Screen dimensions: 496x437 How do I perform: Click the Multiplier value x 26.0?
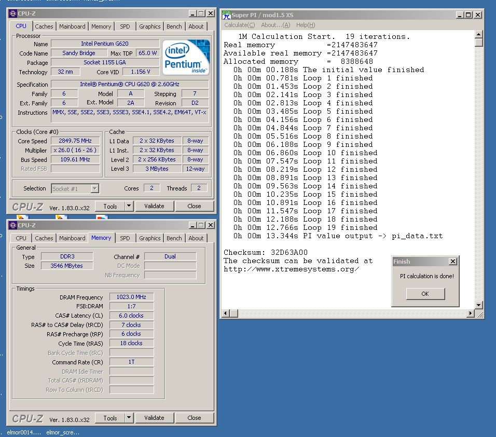pos(75,150)
